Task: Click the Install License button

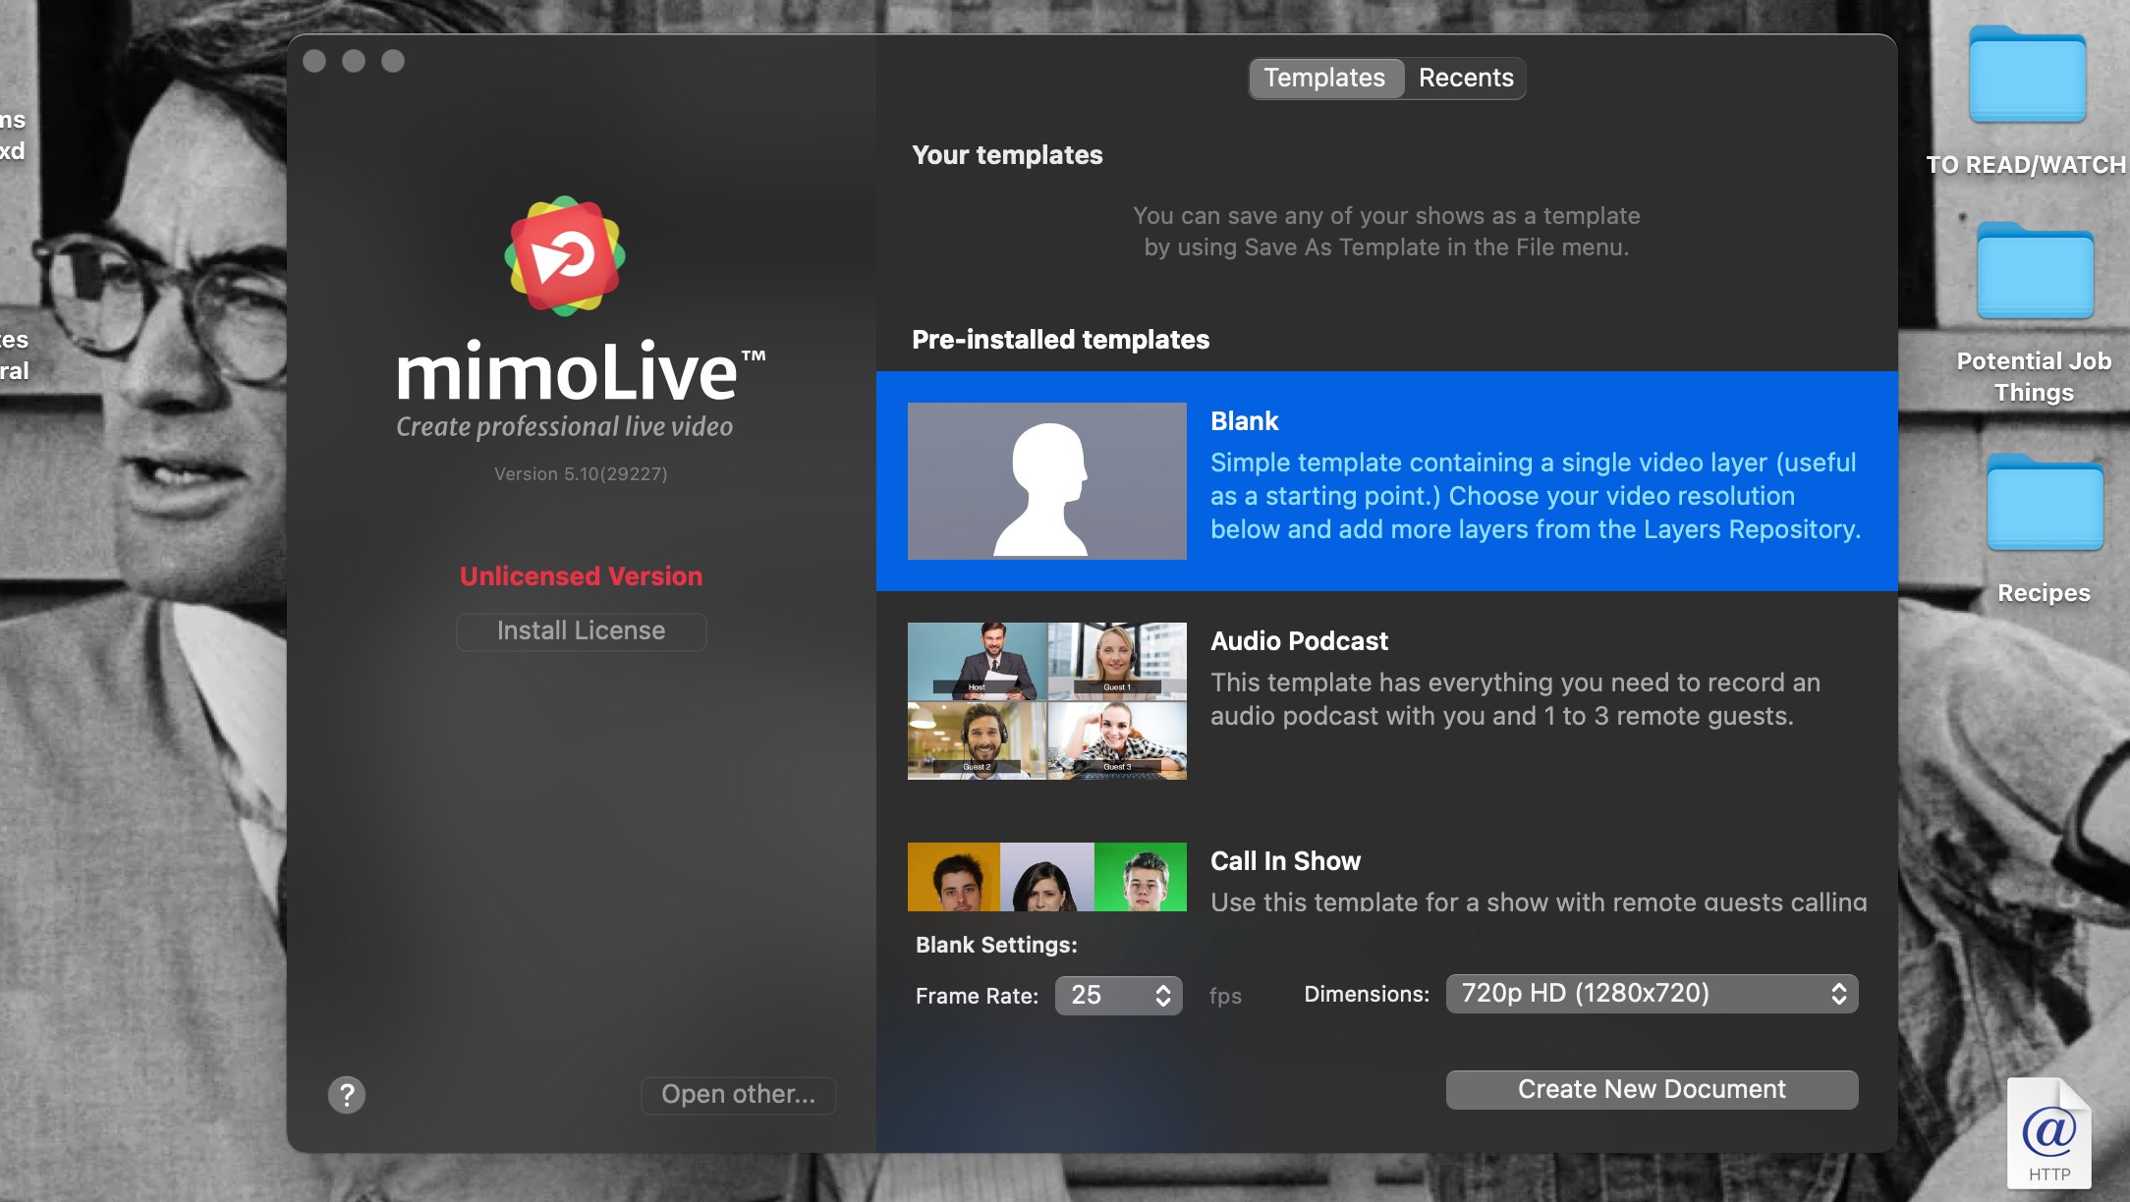Action: coord(581,631)
